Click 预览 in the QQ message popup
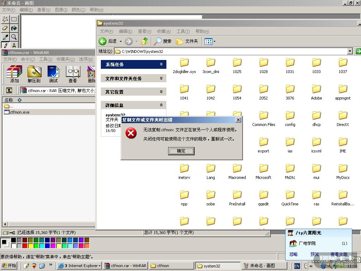The width and height of the screenshot is (361, 271). (314, 254)
